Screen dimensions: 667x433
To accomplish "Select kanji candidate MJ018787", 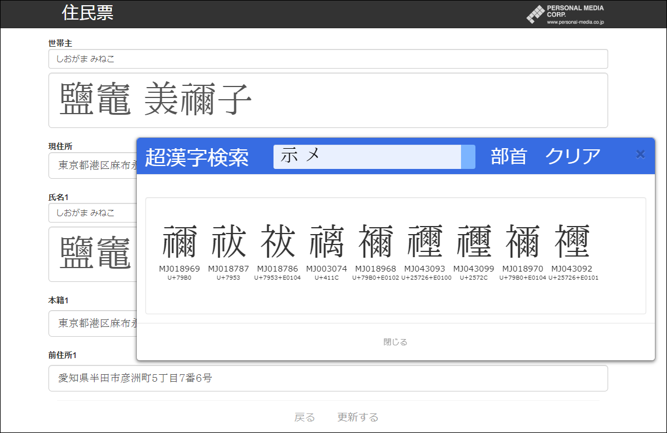I will pos(228,242).
